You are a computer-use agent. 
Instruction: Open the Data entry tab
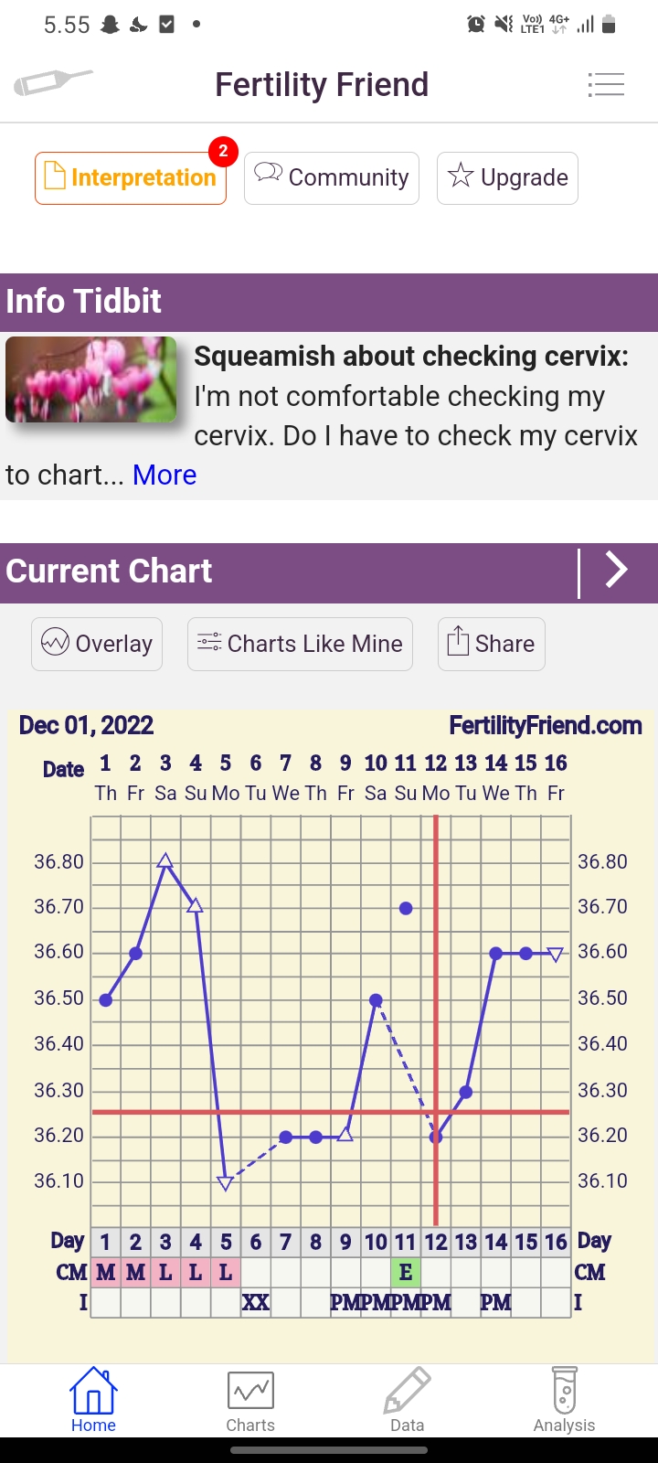(x=407, y=1400)
